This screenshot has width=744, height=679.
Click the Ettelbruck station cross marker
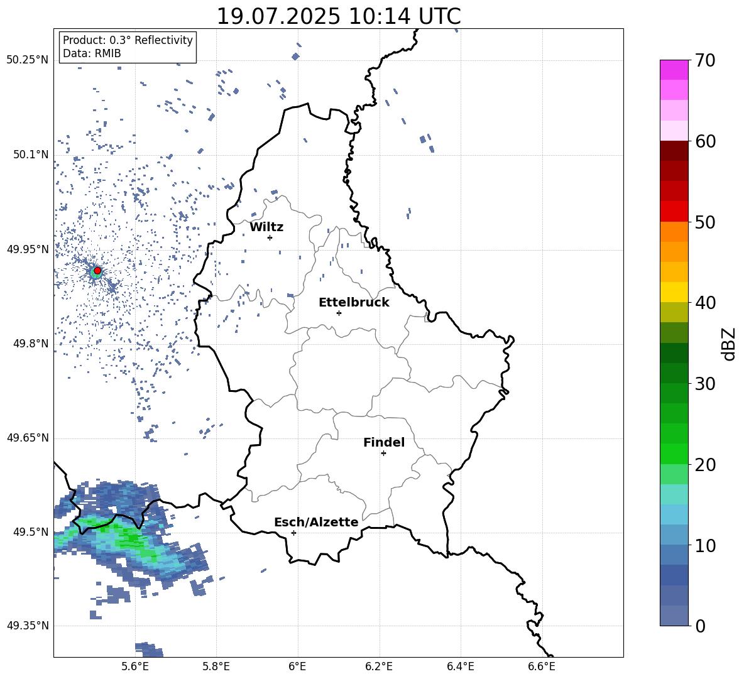pos(339,313)
